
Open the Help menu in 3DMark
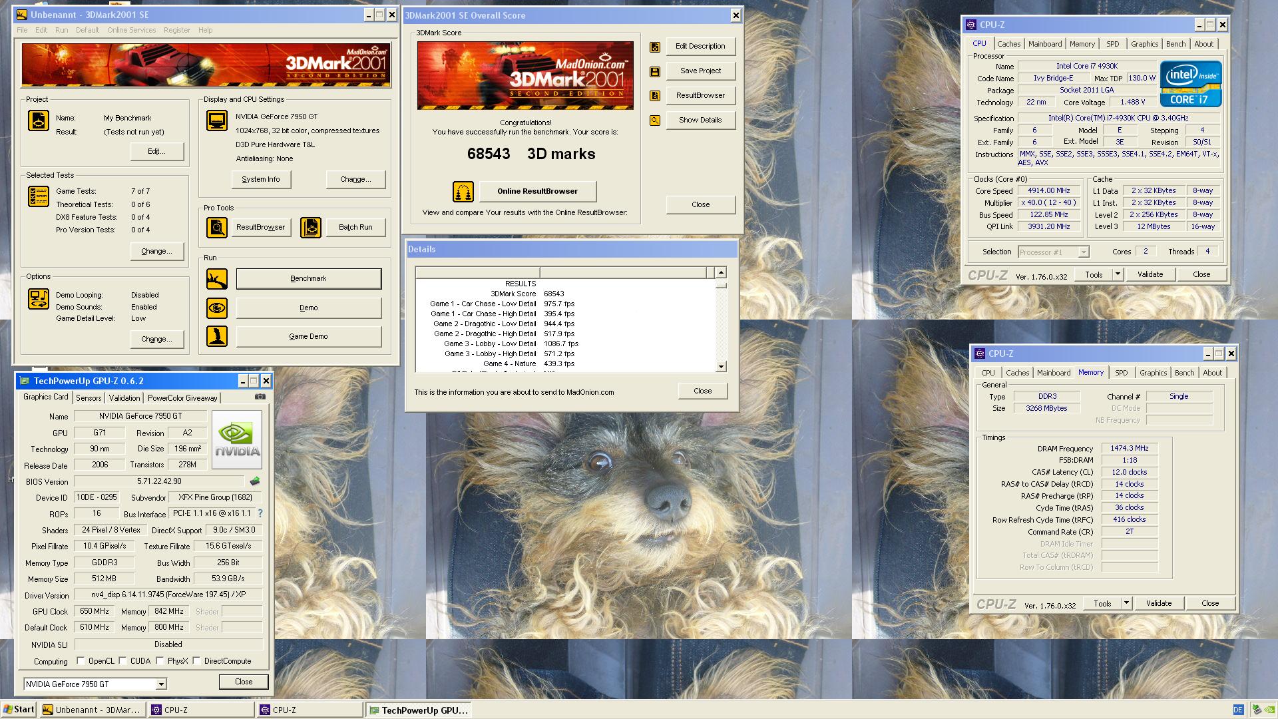[x=206, y=30]
